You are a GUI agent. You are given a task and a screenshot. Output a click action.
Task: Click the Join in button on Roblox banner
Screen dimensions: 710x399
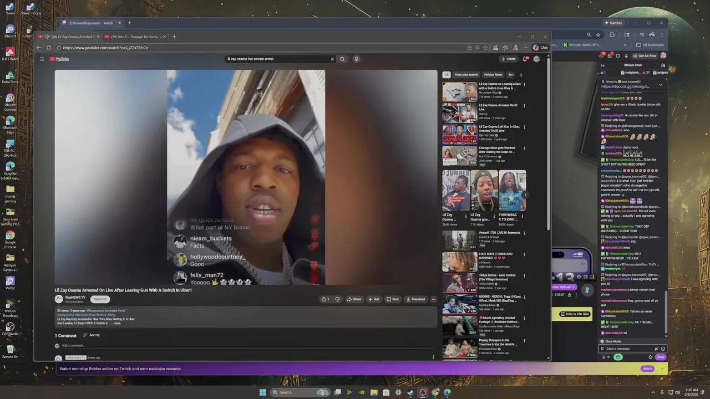(x=647, y=369)
